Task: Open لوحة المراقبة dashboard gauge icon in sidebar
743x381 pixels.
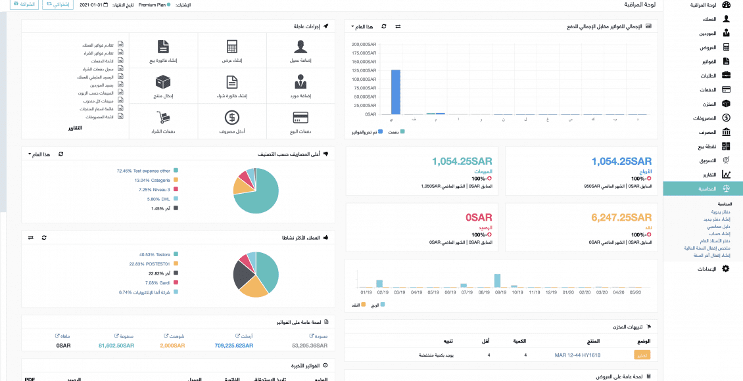Action: pos(725,5)
